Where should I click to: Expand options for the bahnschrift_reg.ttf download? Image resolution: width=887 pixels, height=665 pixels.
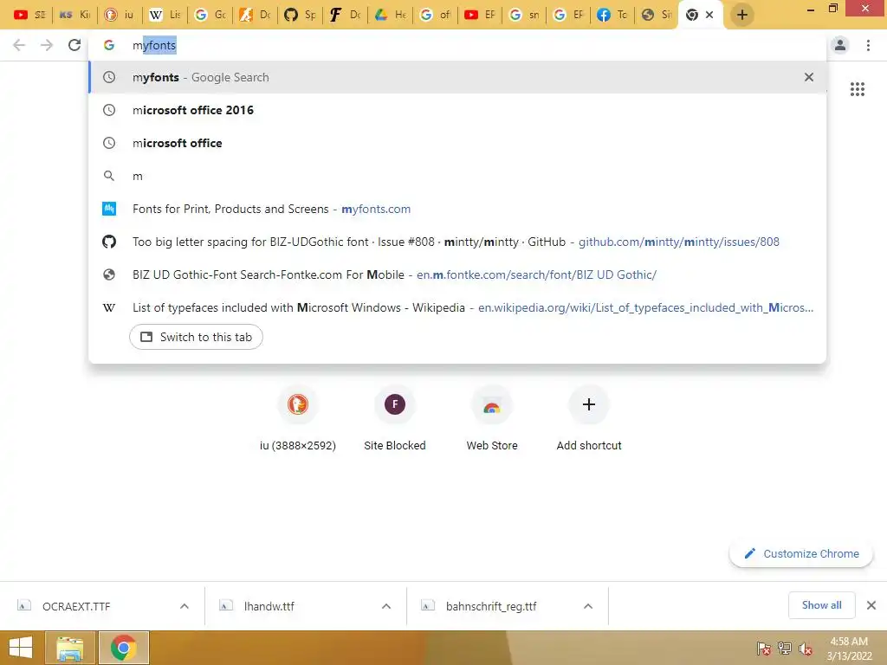[x=588, y=606]
